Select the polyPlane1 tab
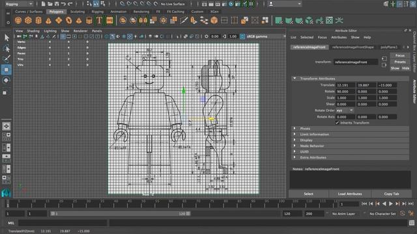The image size is (417, 234). click(389, 47)
